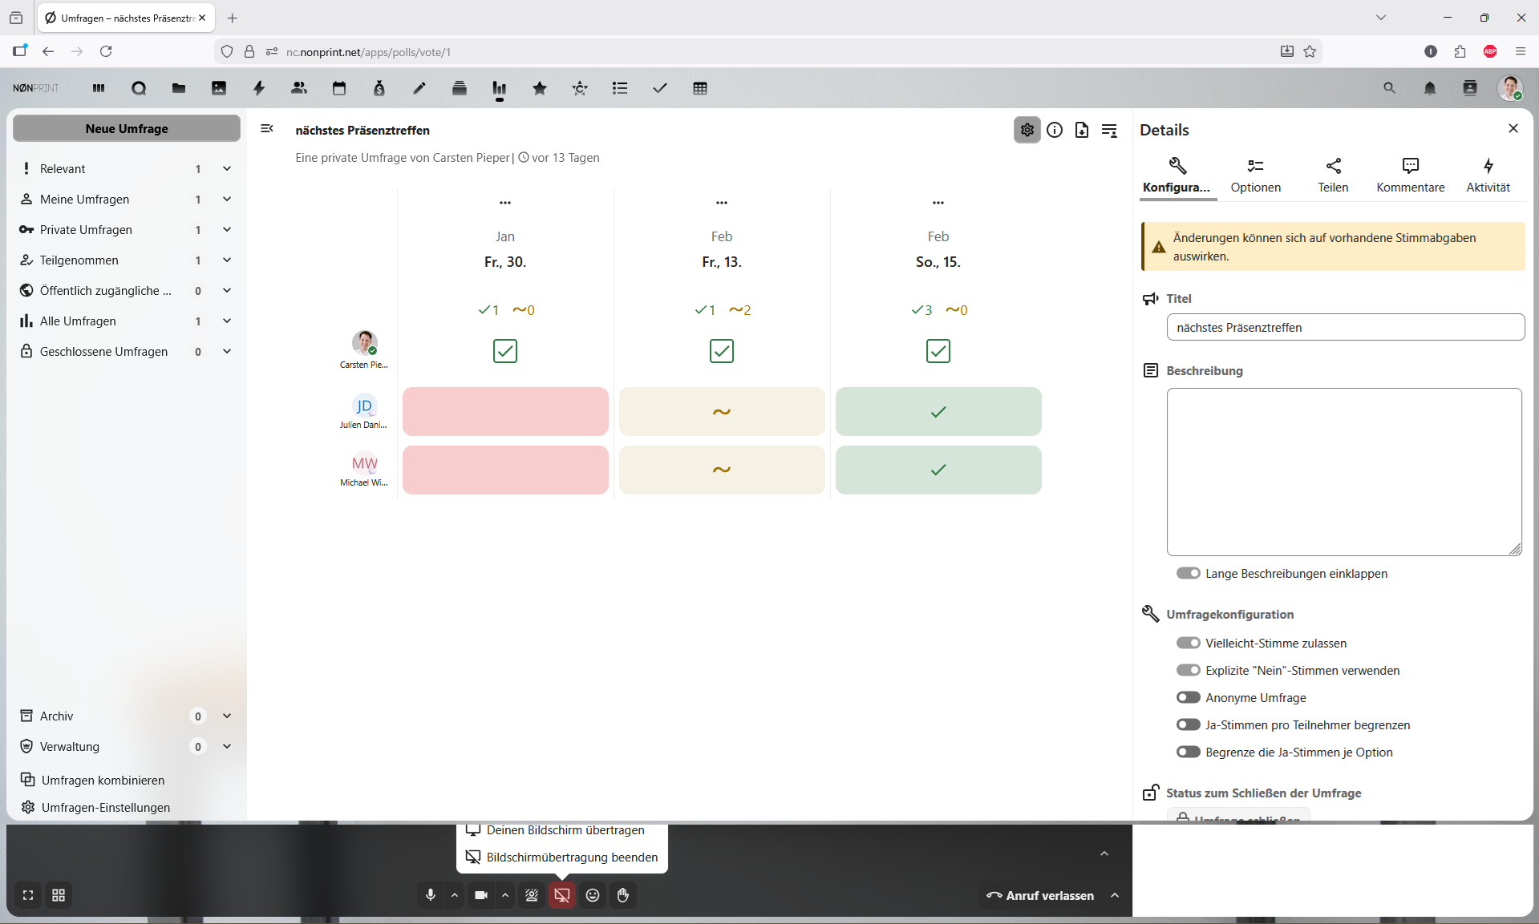This screenshot has width=1539, height=924.
Task: Open Umfragen-Einstellungen link
Action: click(105, 807)
